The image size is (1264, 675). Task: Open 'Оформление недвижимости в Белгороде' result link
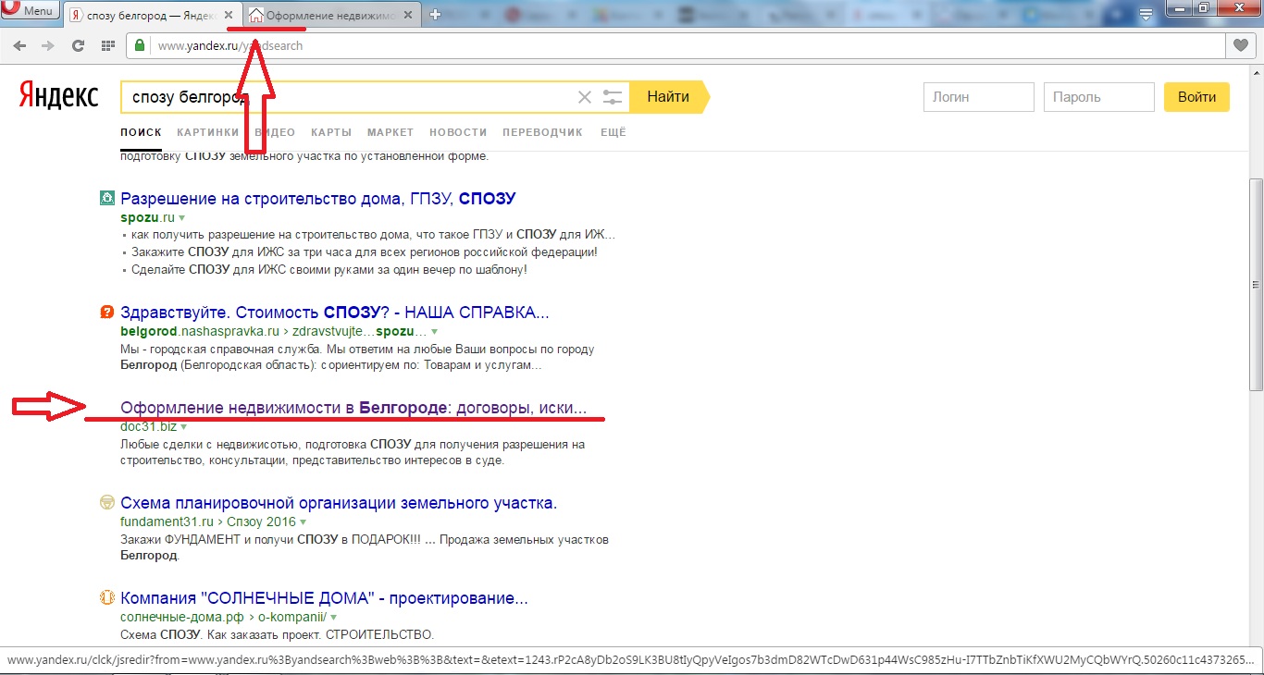[x=353, y=408]
